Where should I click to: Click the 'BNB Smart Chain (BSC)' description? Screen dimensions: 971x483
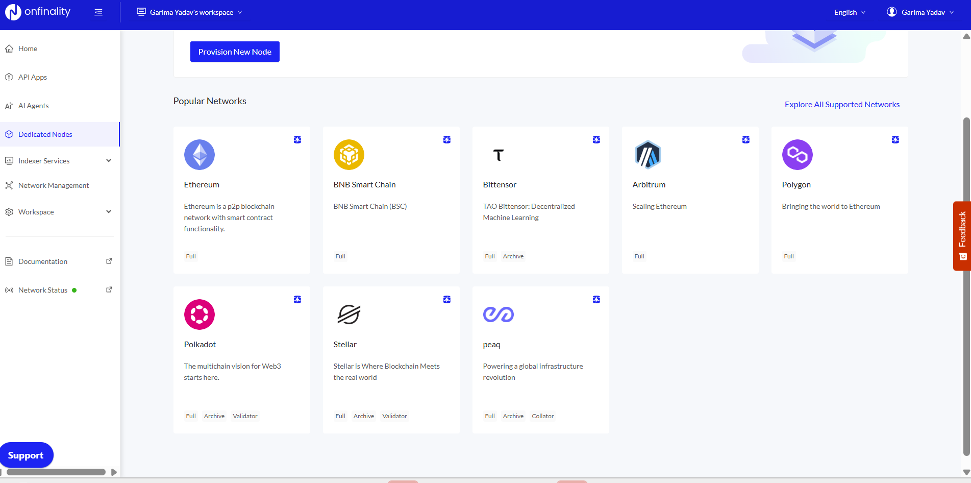click(x=370, y=206)
